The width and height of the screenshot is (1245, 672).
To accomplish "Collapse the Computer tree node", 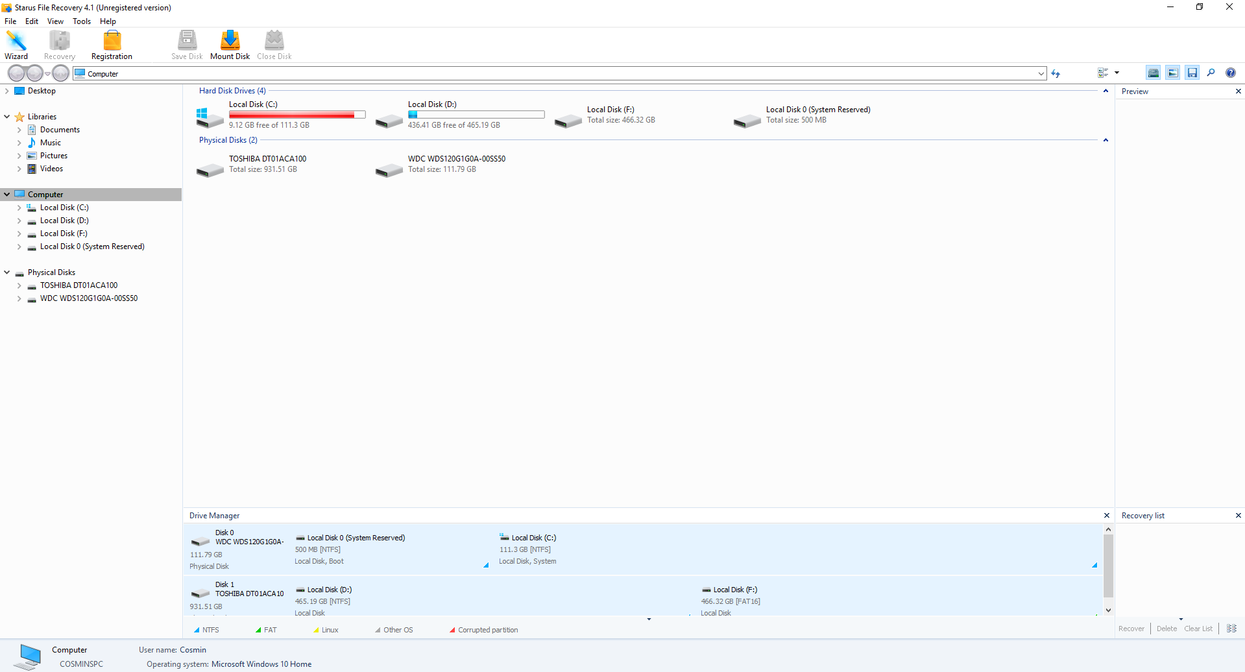I will (x=7, y=195).
